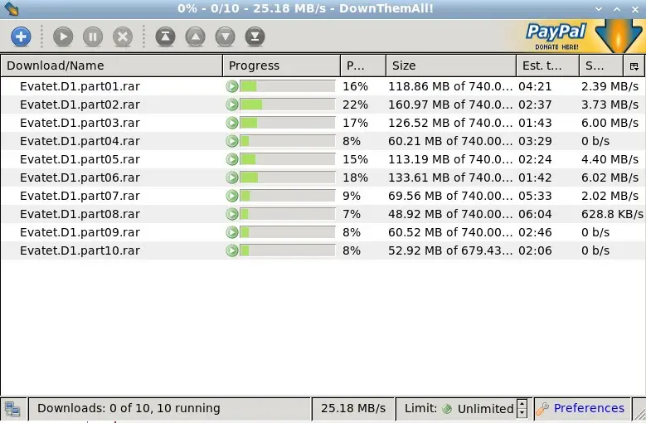646x423 pixels.
Task: Click the 628.8 KB/s speed cell
Action: pyautogui.click(x=612, y=214)
